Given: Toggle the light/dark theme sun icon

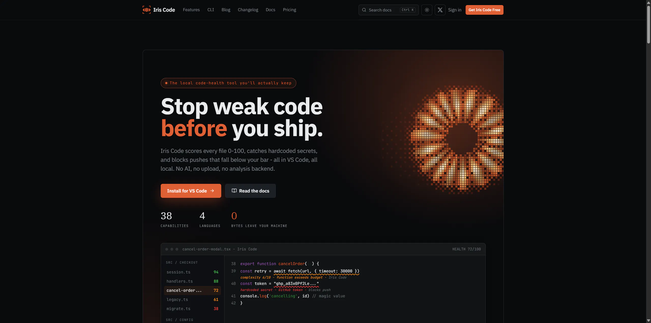Looking at the screenshot, I should point(427,10).
